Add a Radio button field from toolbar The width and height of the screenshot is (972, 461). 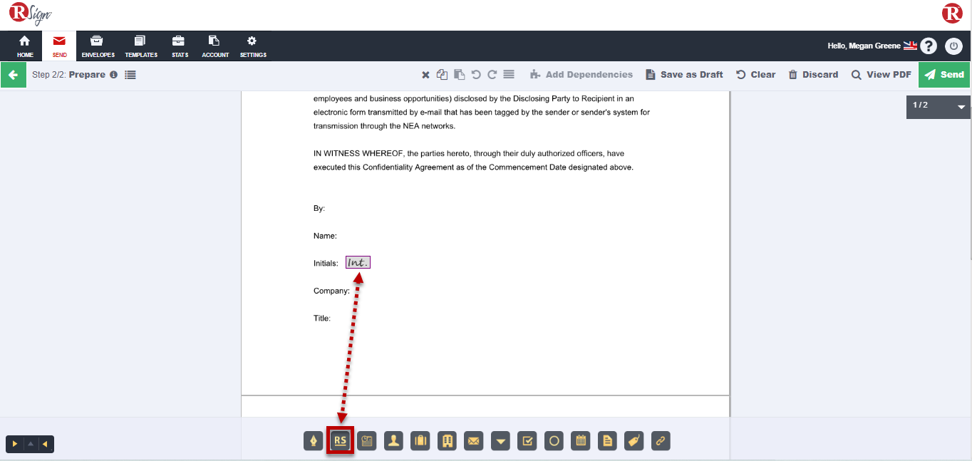pos(554,441)
